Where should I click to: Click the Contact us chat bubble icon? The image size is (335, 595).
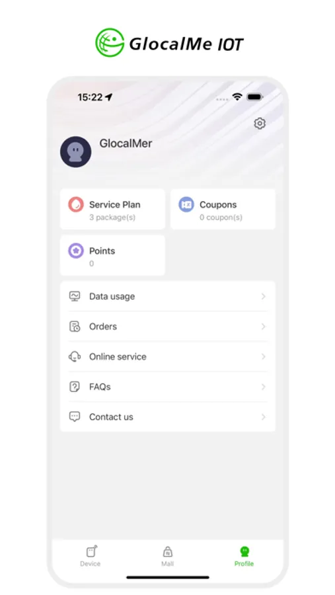(75, 416)
